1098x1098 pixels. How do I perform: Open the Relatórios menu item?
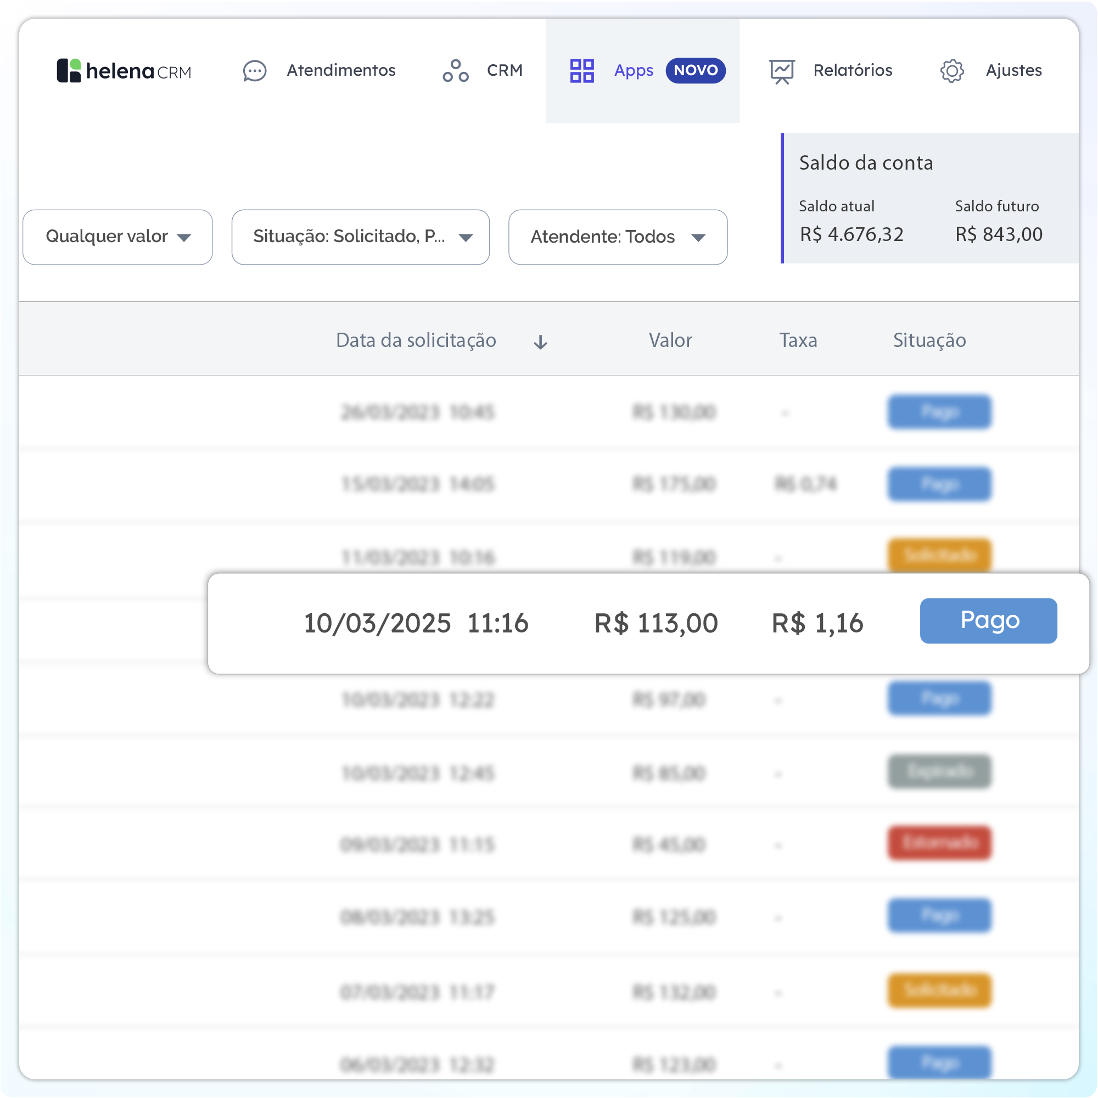tap(853, 70)
